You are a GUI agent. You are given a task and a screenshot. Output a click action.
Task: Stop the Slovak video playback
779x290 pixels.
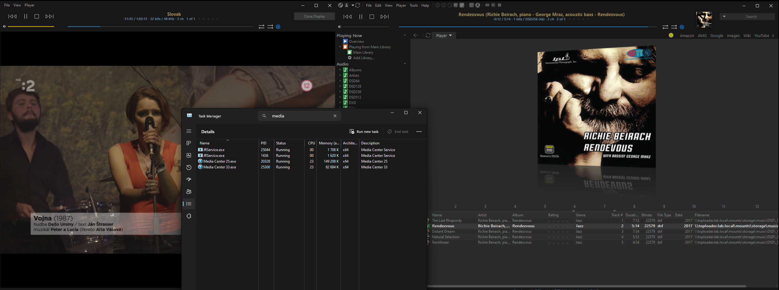pos(37,16)
